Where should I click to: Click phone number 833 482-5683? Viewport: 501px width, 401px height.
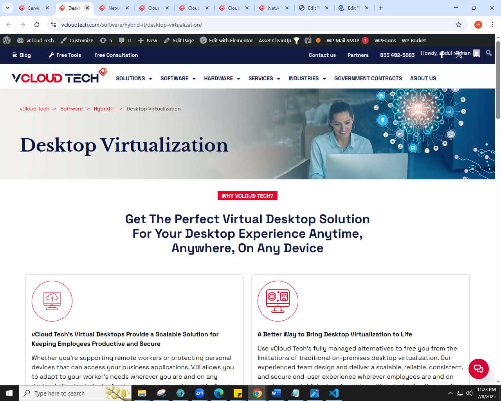[x=397, y=55]
